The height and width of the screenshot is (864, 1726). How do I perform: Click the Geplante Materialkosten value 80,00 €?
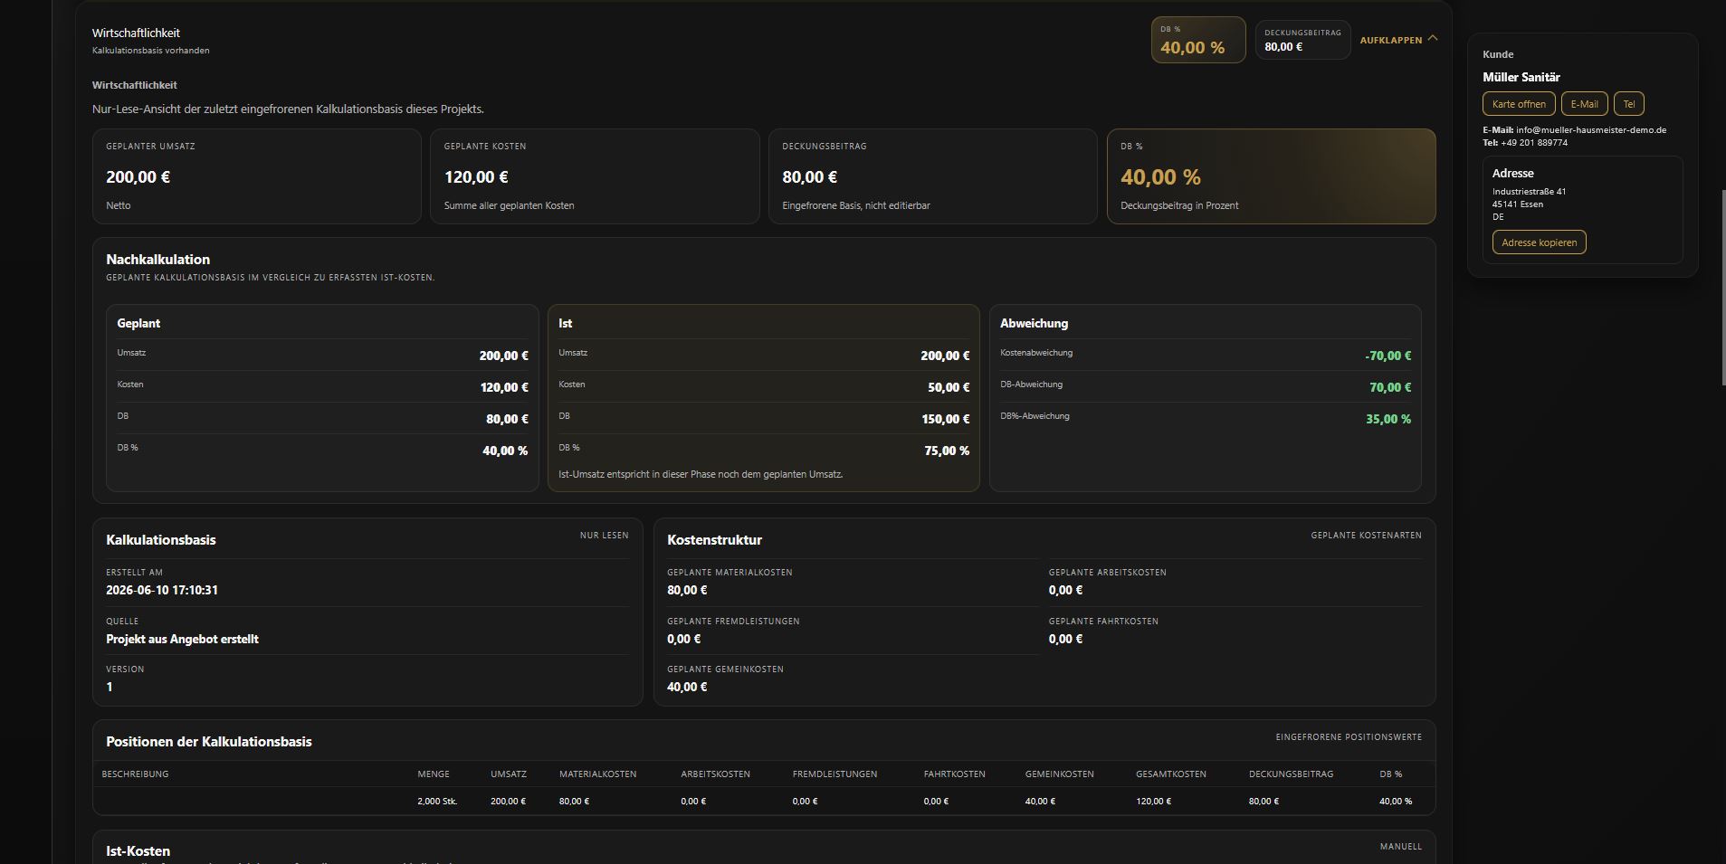[x=687, y=590]
